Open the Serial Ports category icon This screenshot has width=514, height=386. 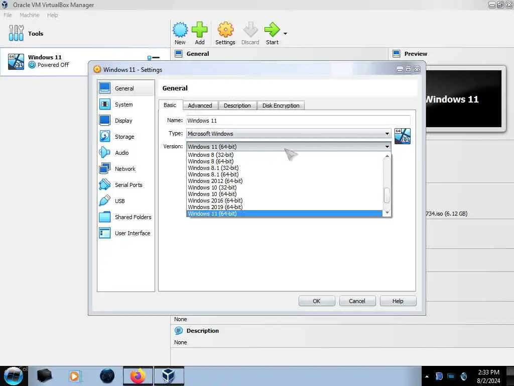click(105, 184)
